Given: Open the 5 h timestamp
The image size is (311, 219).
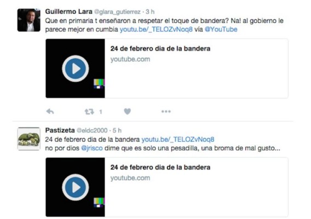Looking at the screenshot, I should click(x=117, y=130).
